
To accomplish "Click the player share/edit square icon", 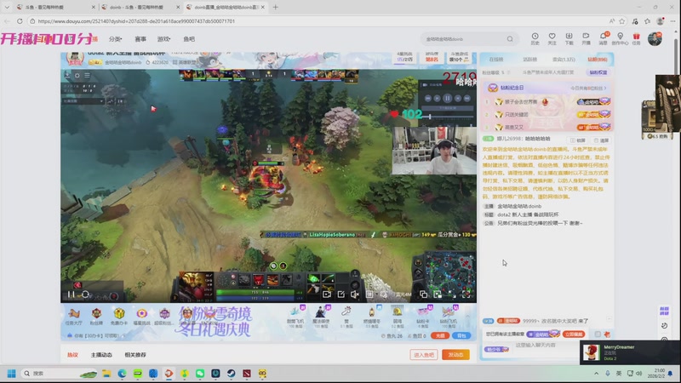I will (x=341, y=294).
